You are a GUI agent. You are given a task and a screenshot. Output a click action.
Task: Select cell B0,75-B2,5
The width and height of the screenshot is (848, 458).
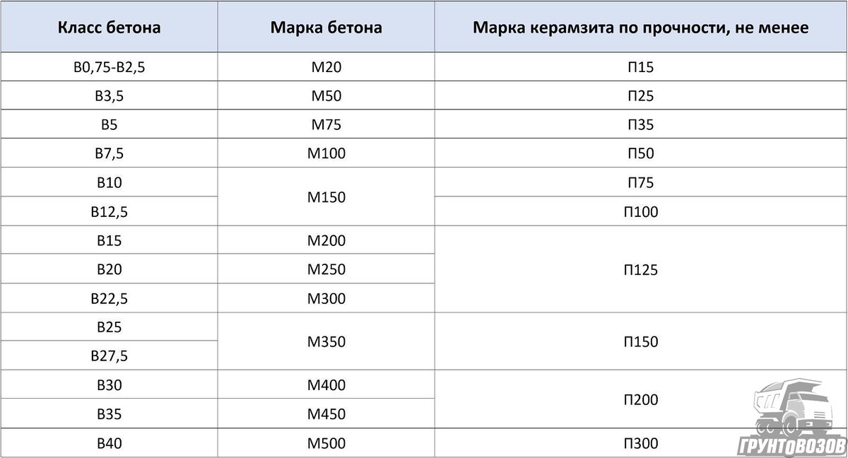click(109, 68)
